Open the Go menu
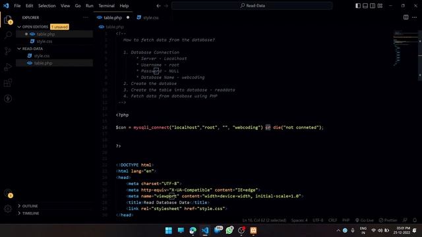Viewport: 422px width, 237px height. 78,6
